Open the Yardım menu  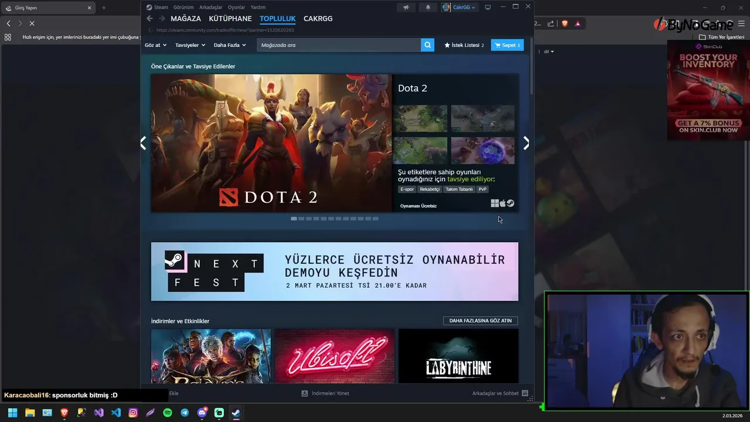click(x=258, y=7)
